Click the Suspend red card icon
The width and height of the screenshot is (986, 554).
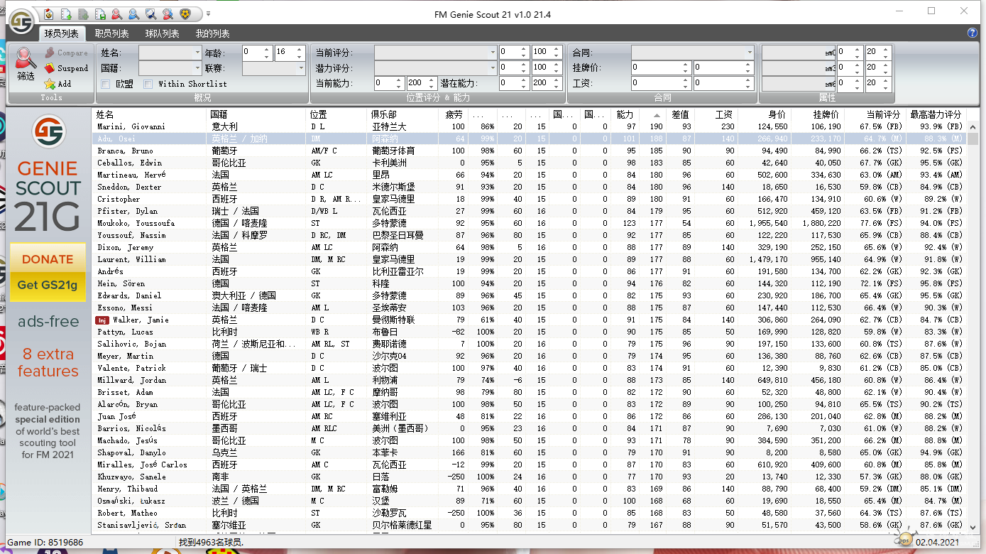pyautogui.click(x=49, y=68)
